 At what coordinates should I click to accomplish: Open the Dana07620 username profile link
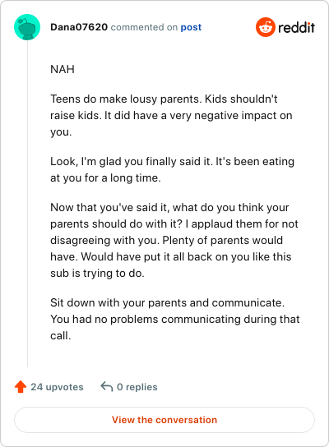click(x=79, y=27)
